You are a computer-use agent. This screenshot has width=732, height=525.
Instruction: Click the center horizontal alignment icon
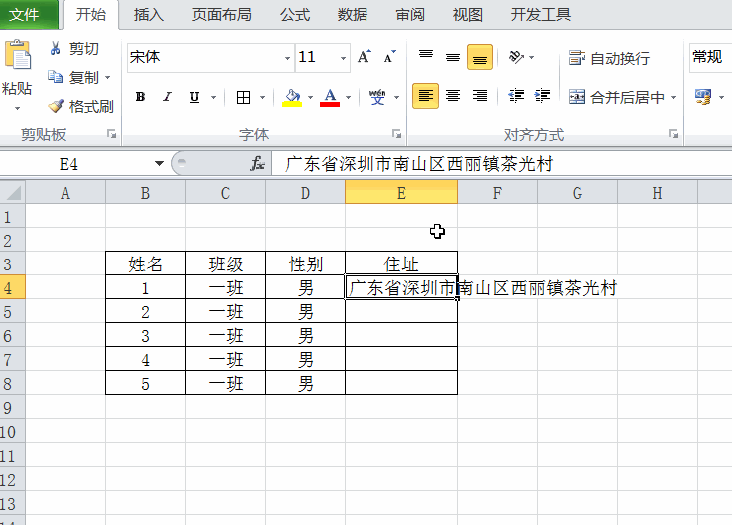point(453,96)
